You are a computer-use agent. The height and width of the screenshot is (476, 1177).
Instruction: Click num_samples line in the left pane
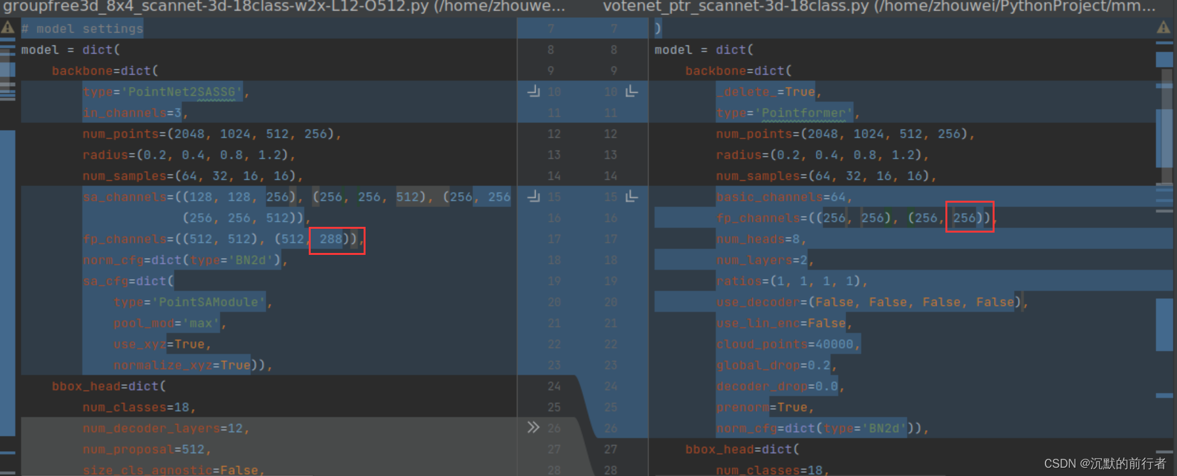(193, 176)
